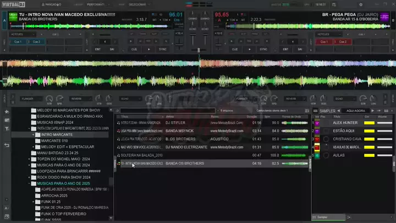Play CRISTIANO CAVA sample pad icon
The width and height of the screenshot is (396, 223).
pyautogui.click(x=317, y=139)
